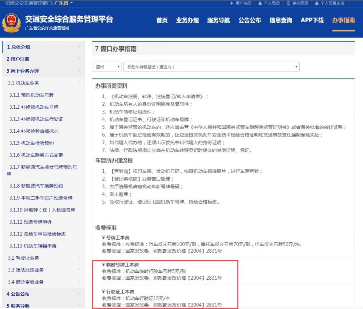The height and width of the screenshot is (309, 363).
Task: Expand 2 用户注册 sidebar section
Action: (44, 59)
